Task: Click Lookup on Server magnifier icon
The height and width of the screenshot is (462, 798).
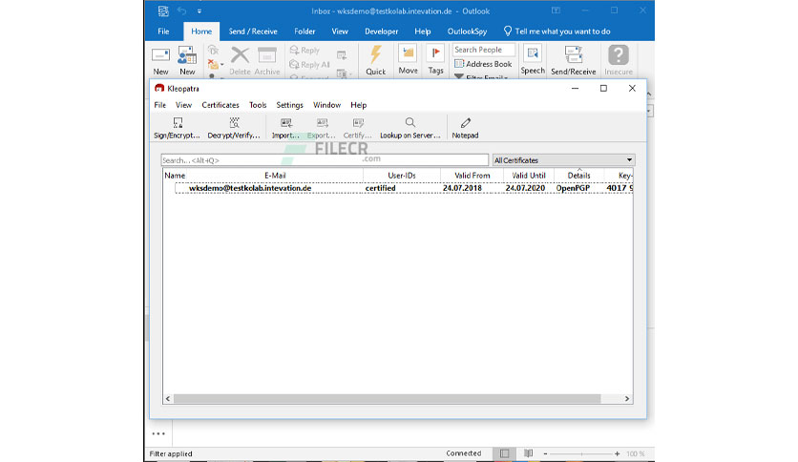Action: pos(410,122)
